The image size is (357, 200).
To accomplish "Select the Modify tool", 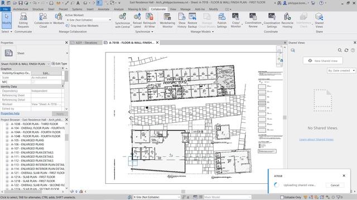I will (7, 21).
